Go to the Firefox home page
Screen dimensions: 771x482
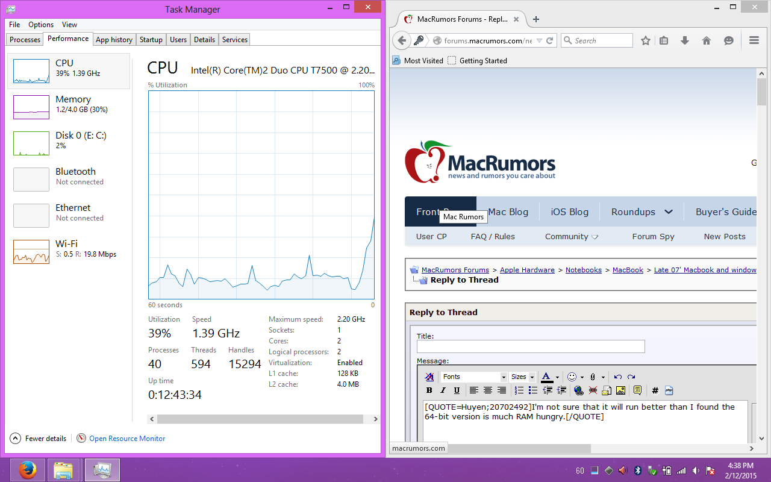coord(707,40)
